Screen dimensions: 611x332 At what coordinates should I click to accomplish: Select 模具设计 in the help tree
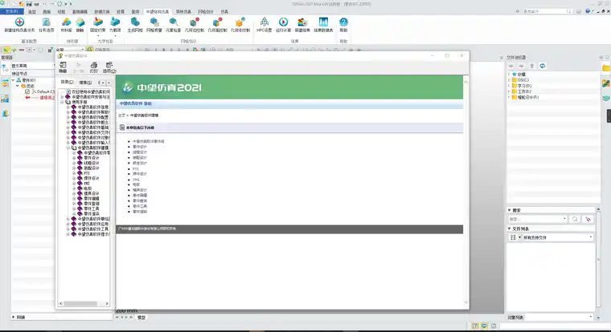pos(91,193)
